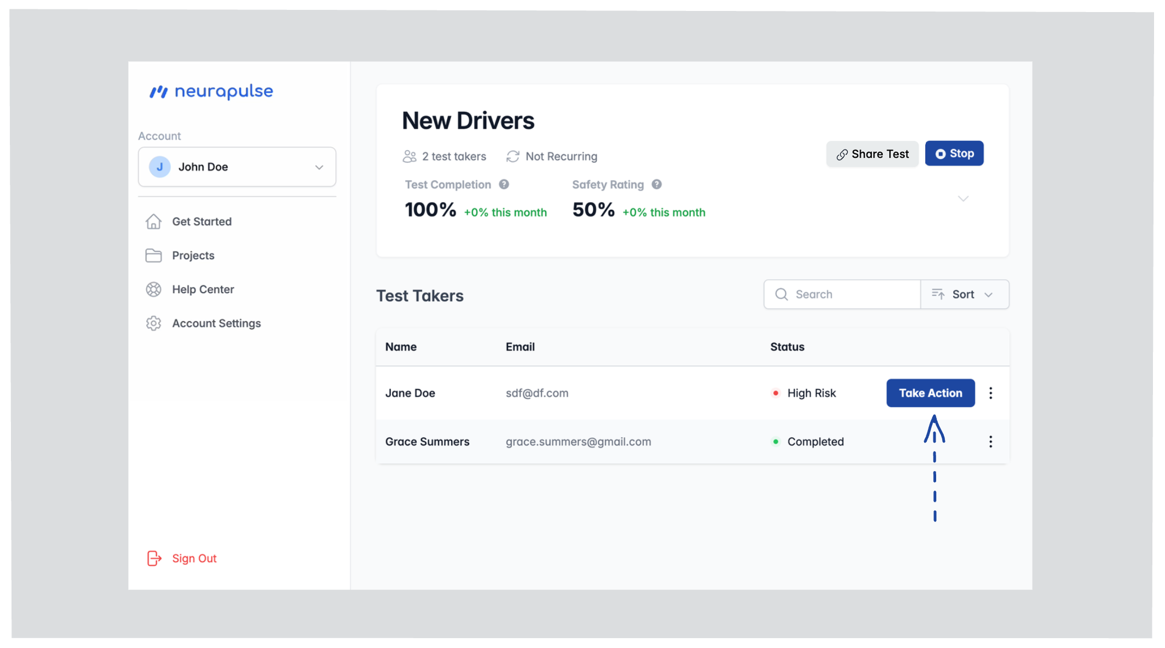Go to Get Started in sidebar

[x=201, y=221]
